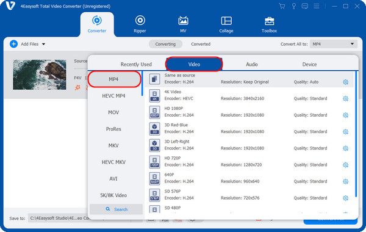Switch to the Converting tab
This screenshot has width=366, height=232.
click(x=165, y=44)
